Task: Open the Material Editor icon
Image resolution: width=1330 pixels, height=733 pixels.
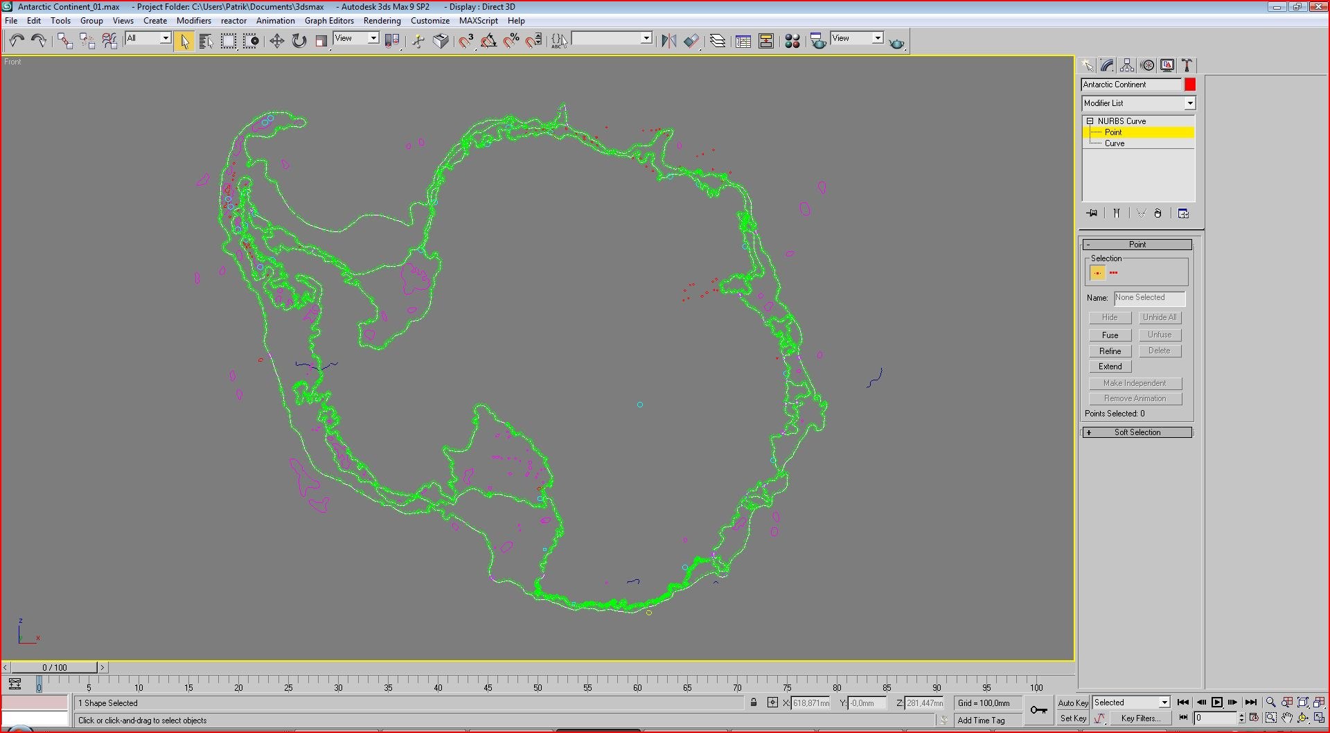Action: [792, 42]
